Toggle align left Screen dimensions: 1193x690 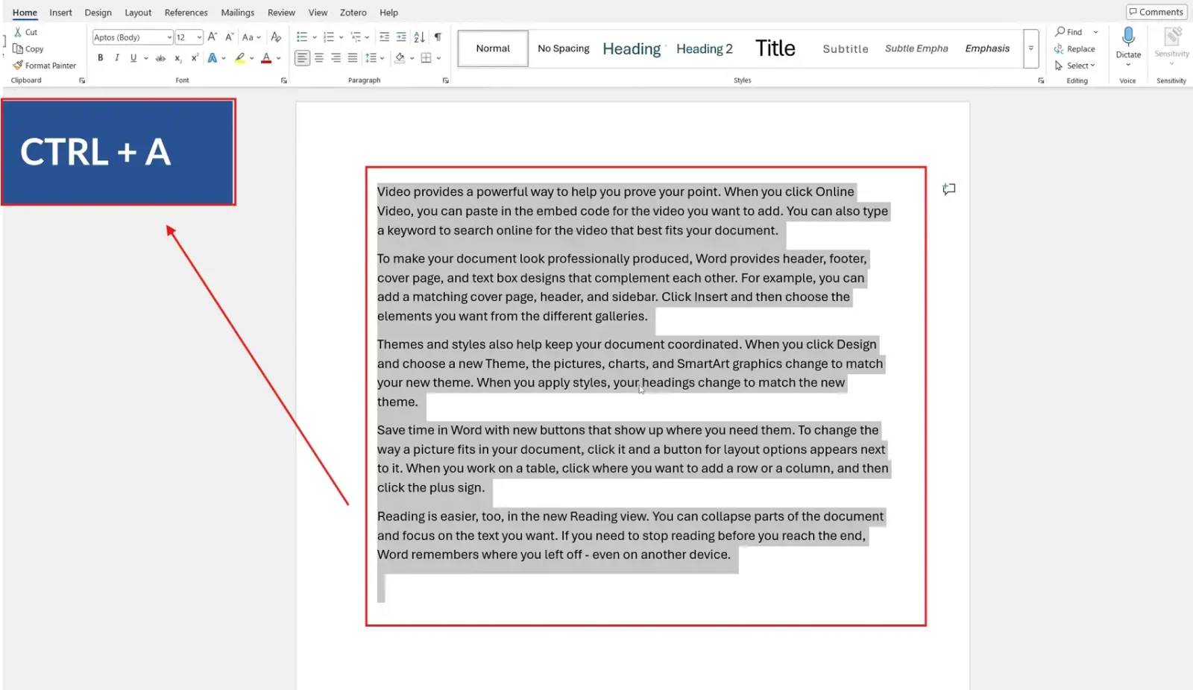click(302, 57)
